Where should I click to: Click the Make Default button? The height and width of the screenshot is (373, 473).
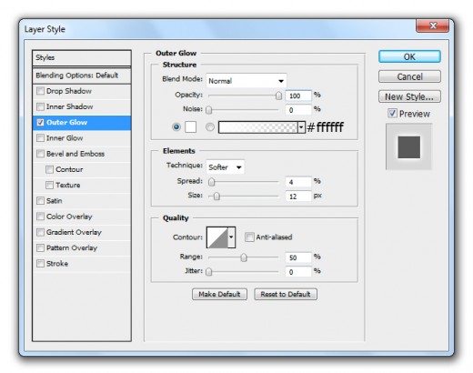tap(219, 294)
